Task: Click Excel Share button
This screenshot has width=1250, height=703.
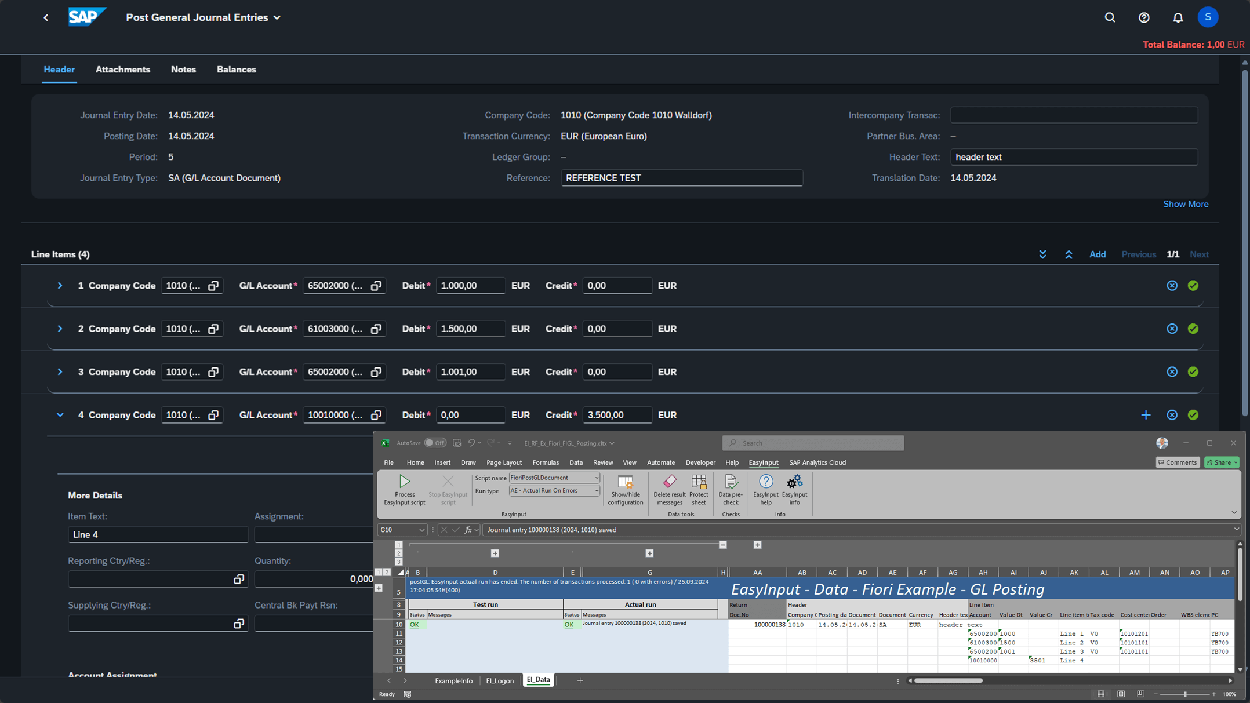Action: (x=1221, y=462)
